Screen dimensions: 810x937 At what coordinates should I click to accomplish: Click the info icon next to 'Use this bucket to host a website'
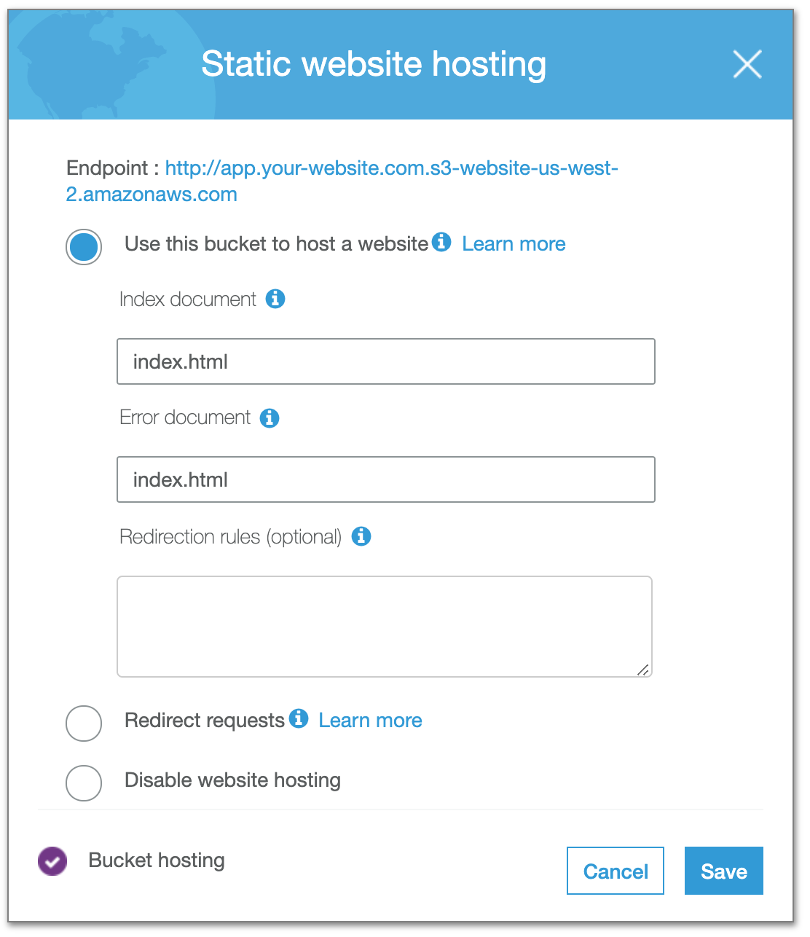click(441, 243)
